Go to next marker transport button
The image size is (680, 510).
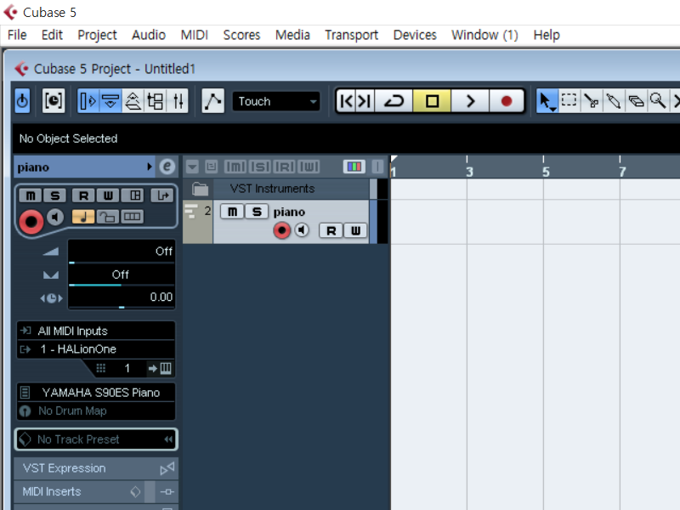coord(365,101)
